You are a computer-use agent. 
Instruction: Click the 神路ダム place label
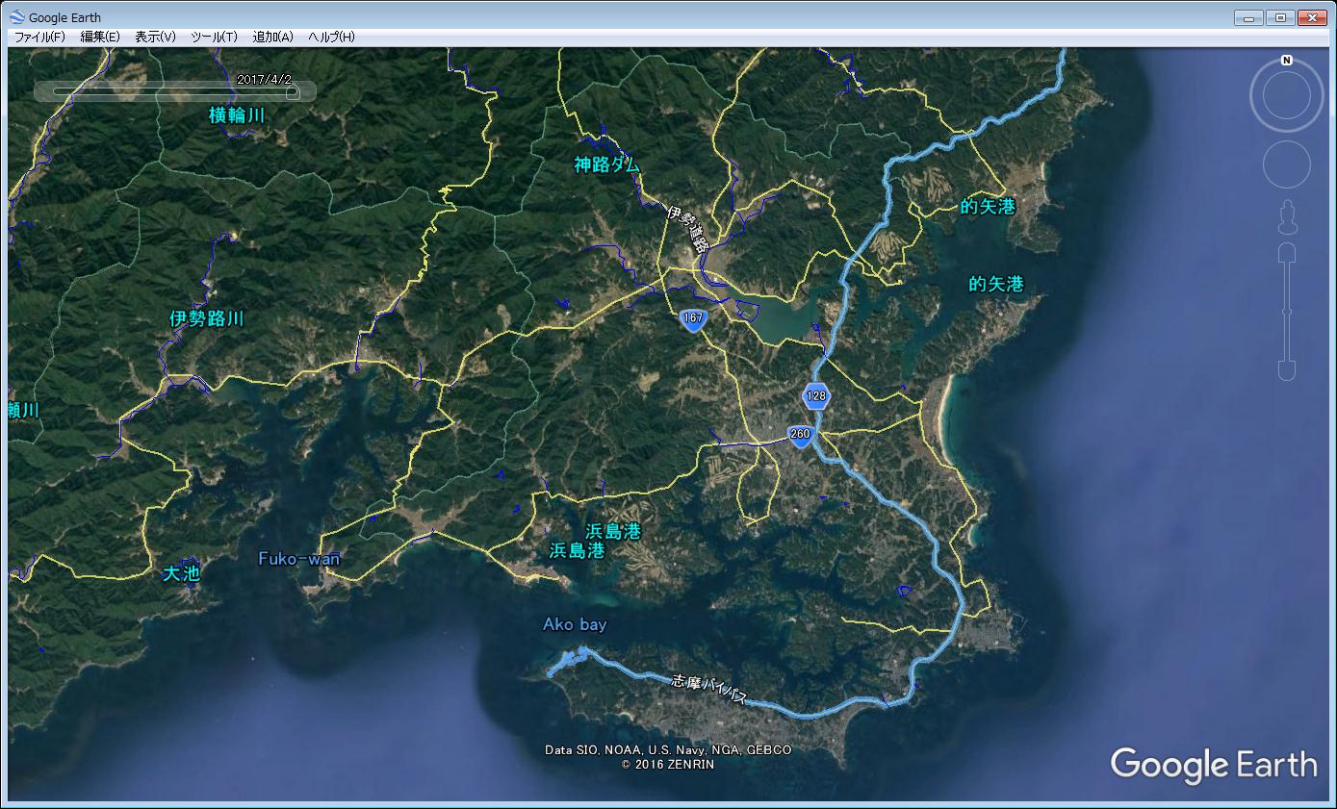point(606,164)
